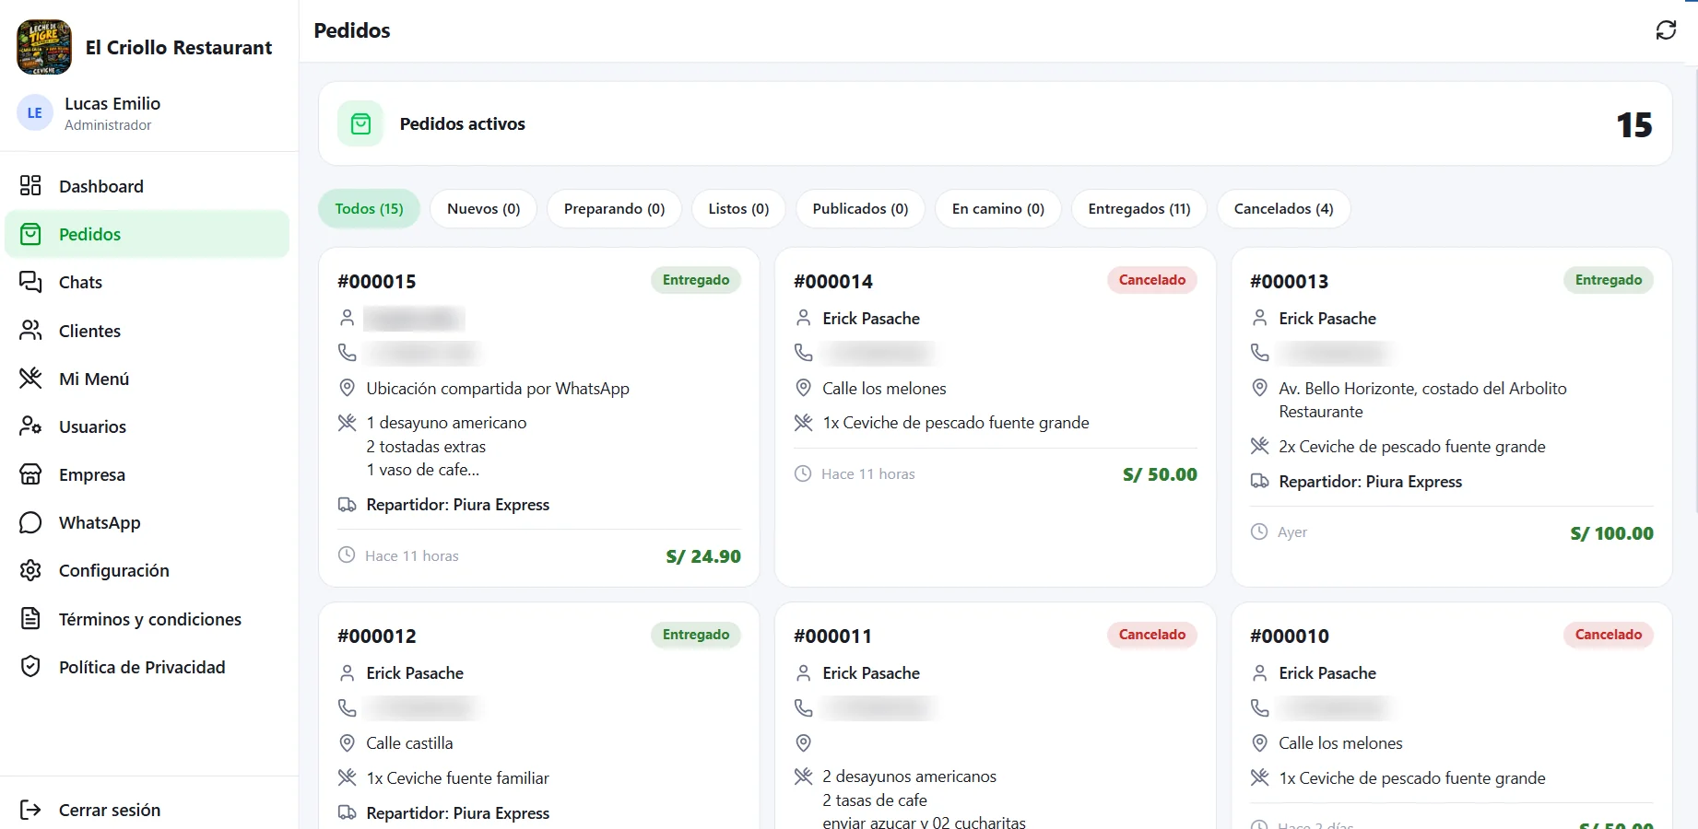1698x829 pixels.
Task: Click the location pin icon in order #000014
Action: pyautogui.click(x=804, y=388)
